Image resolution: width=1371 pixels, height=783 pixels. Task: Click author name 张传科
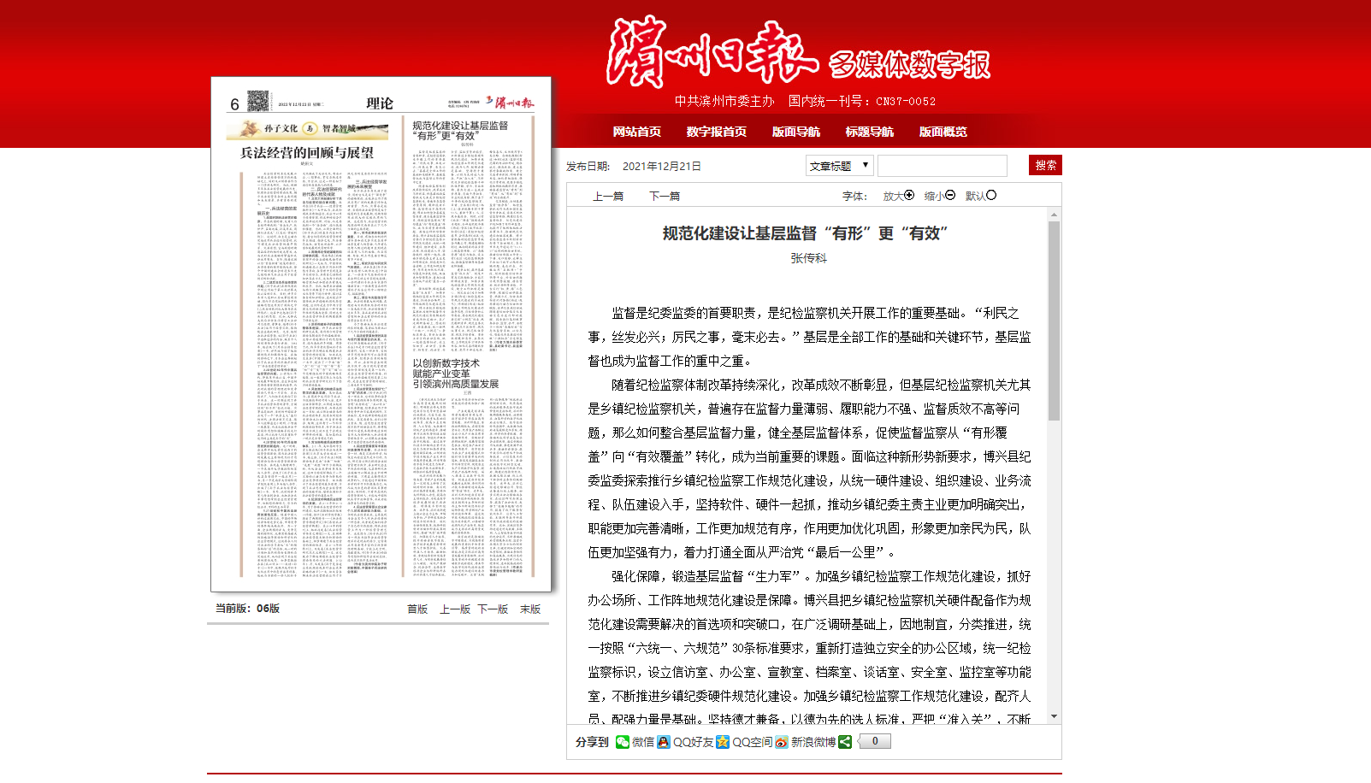[x=808, y=258]
